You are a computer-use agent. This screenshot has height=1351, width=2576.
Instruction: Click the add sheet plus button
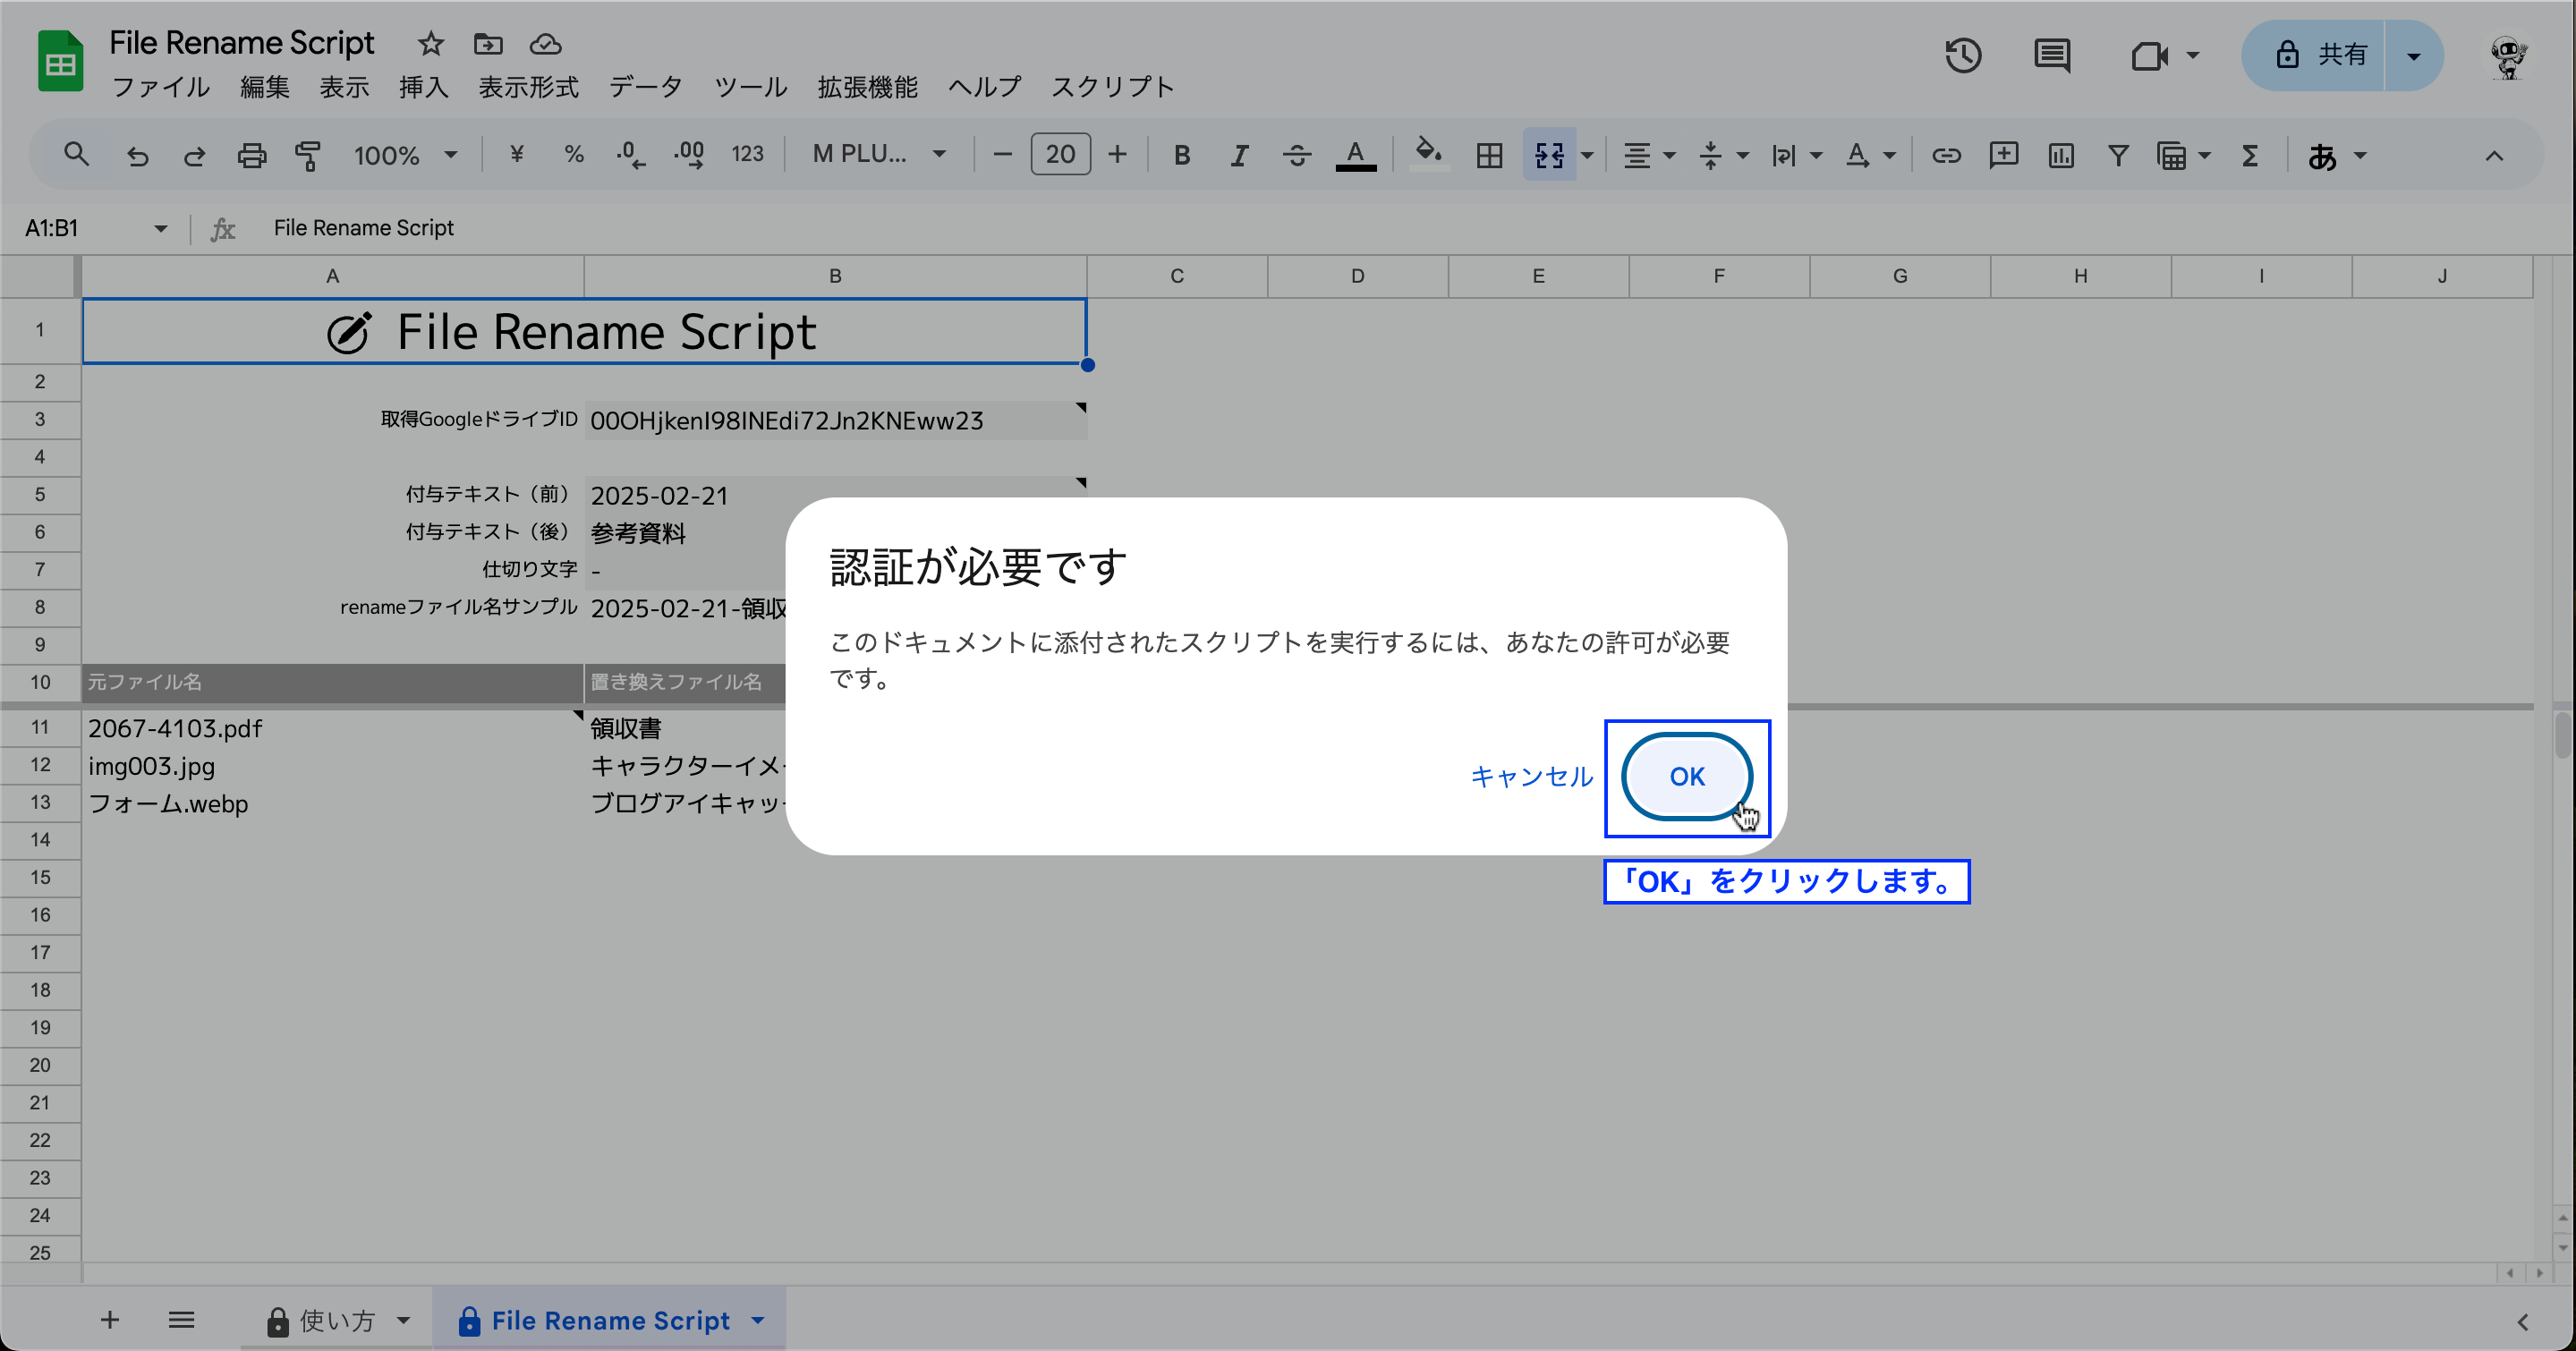click(110, 1320)
